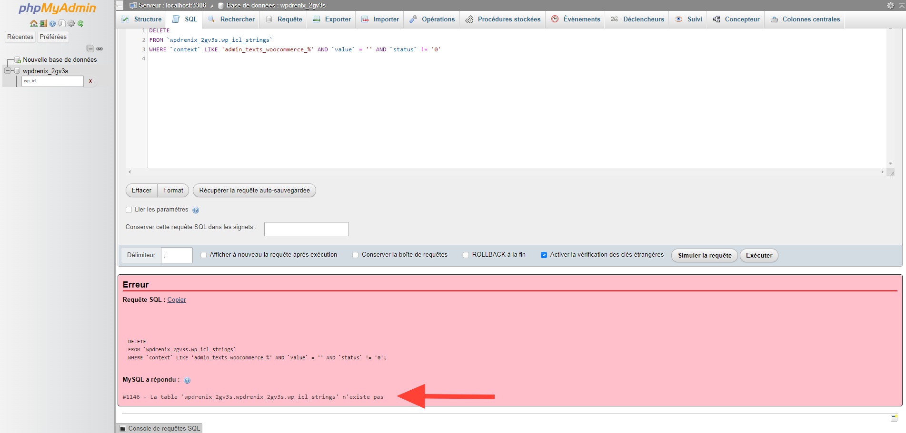Screen dimensions: 906x433
Task: Open the Concepteur tab
Action: (x=737, y=19)
